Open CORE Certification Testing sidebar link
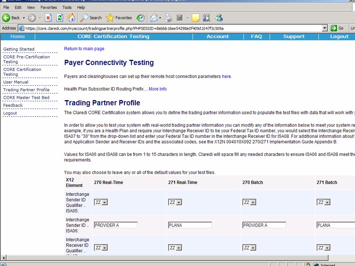 tap(22, 72)
